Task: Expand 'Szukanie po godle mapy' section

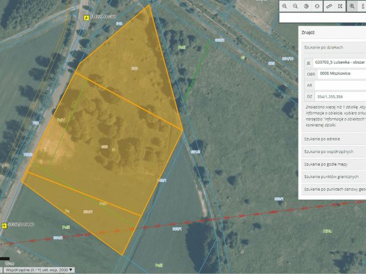Action: [333, 164]
